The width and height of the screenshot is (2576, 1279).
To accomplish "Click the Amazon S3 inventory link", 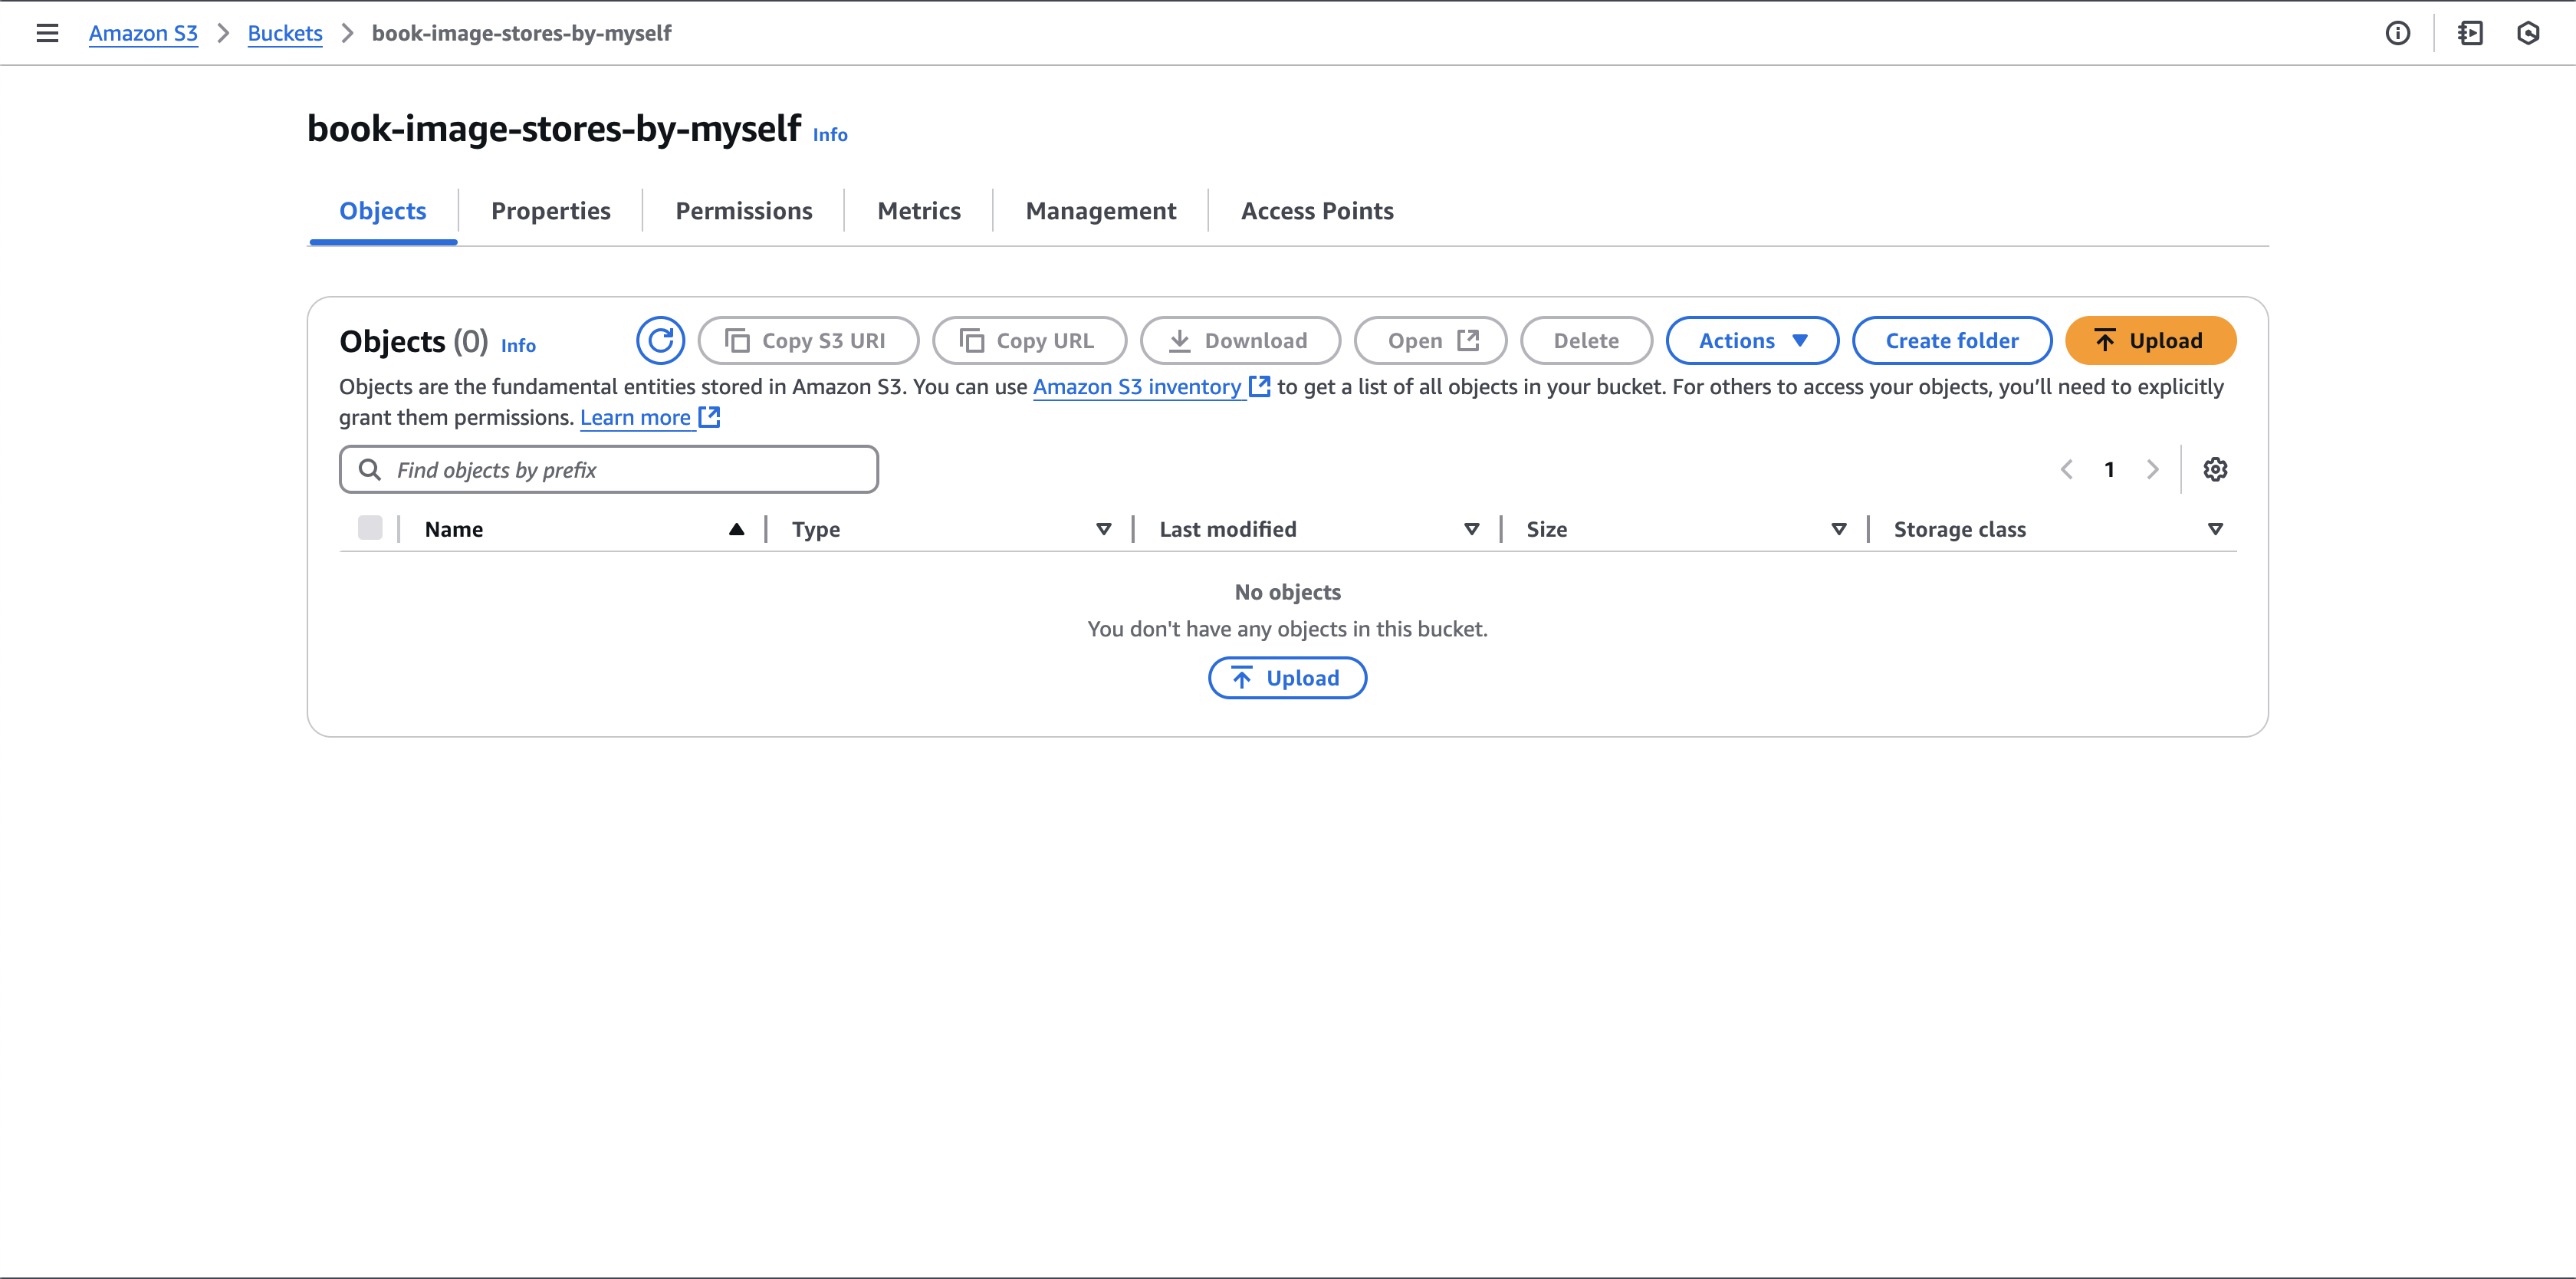I will point(1137,386).
